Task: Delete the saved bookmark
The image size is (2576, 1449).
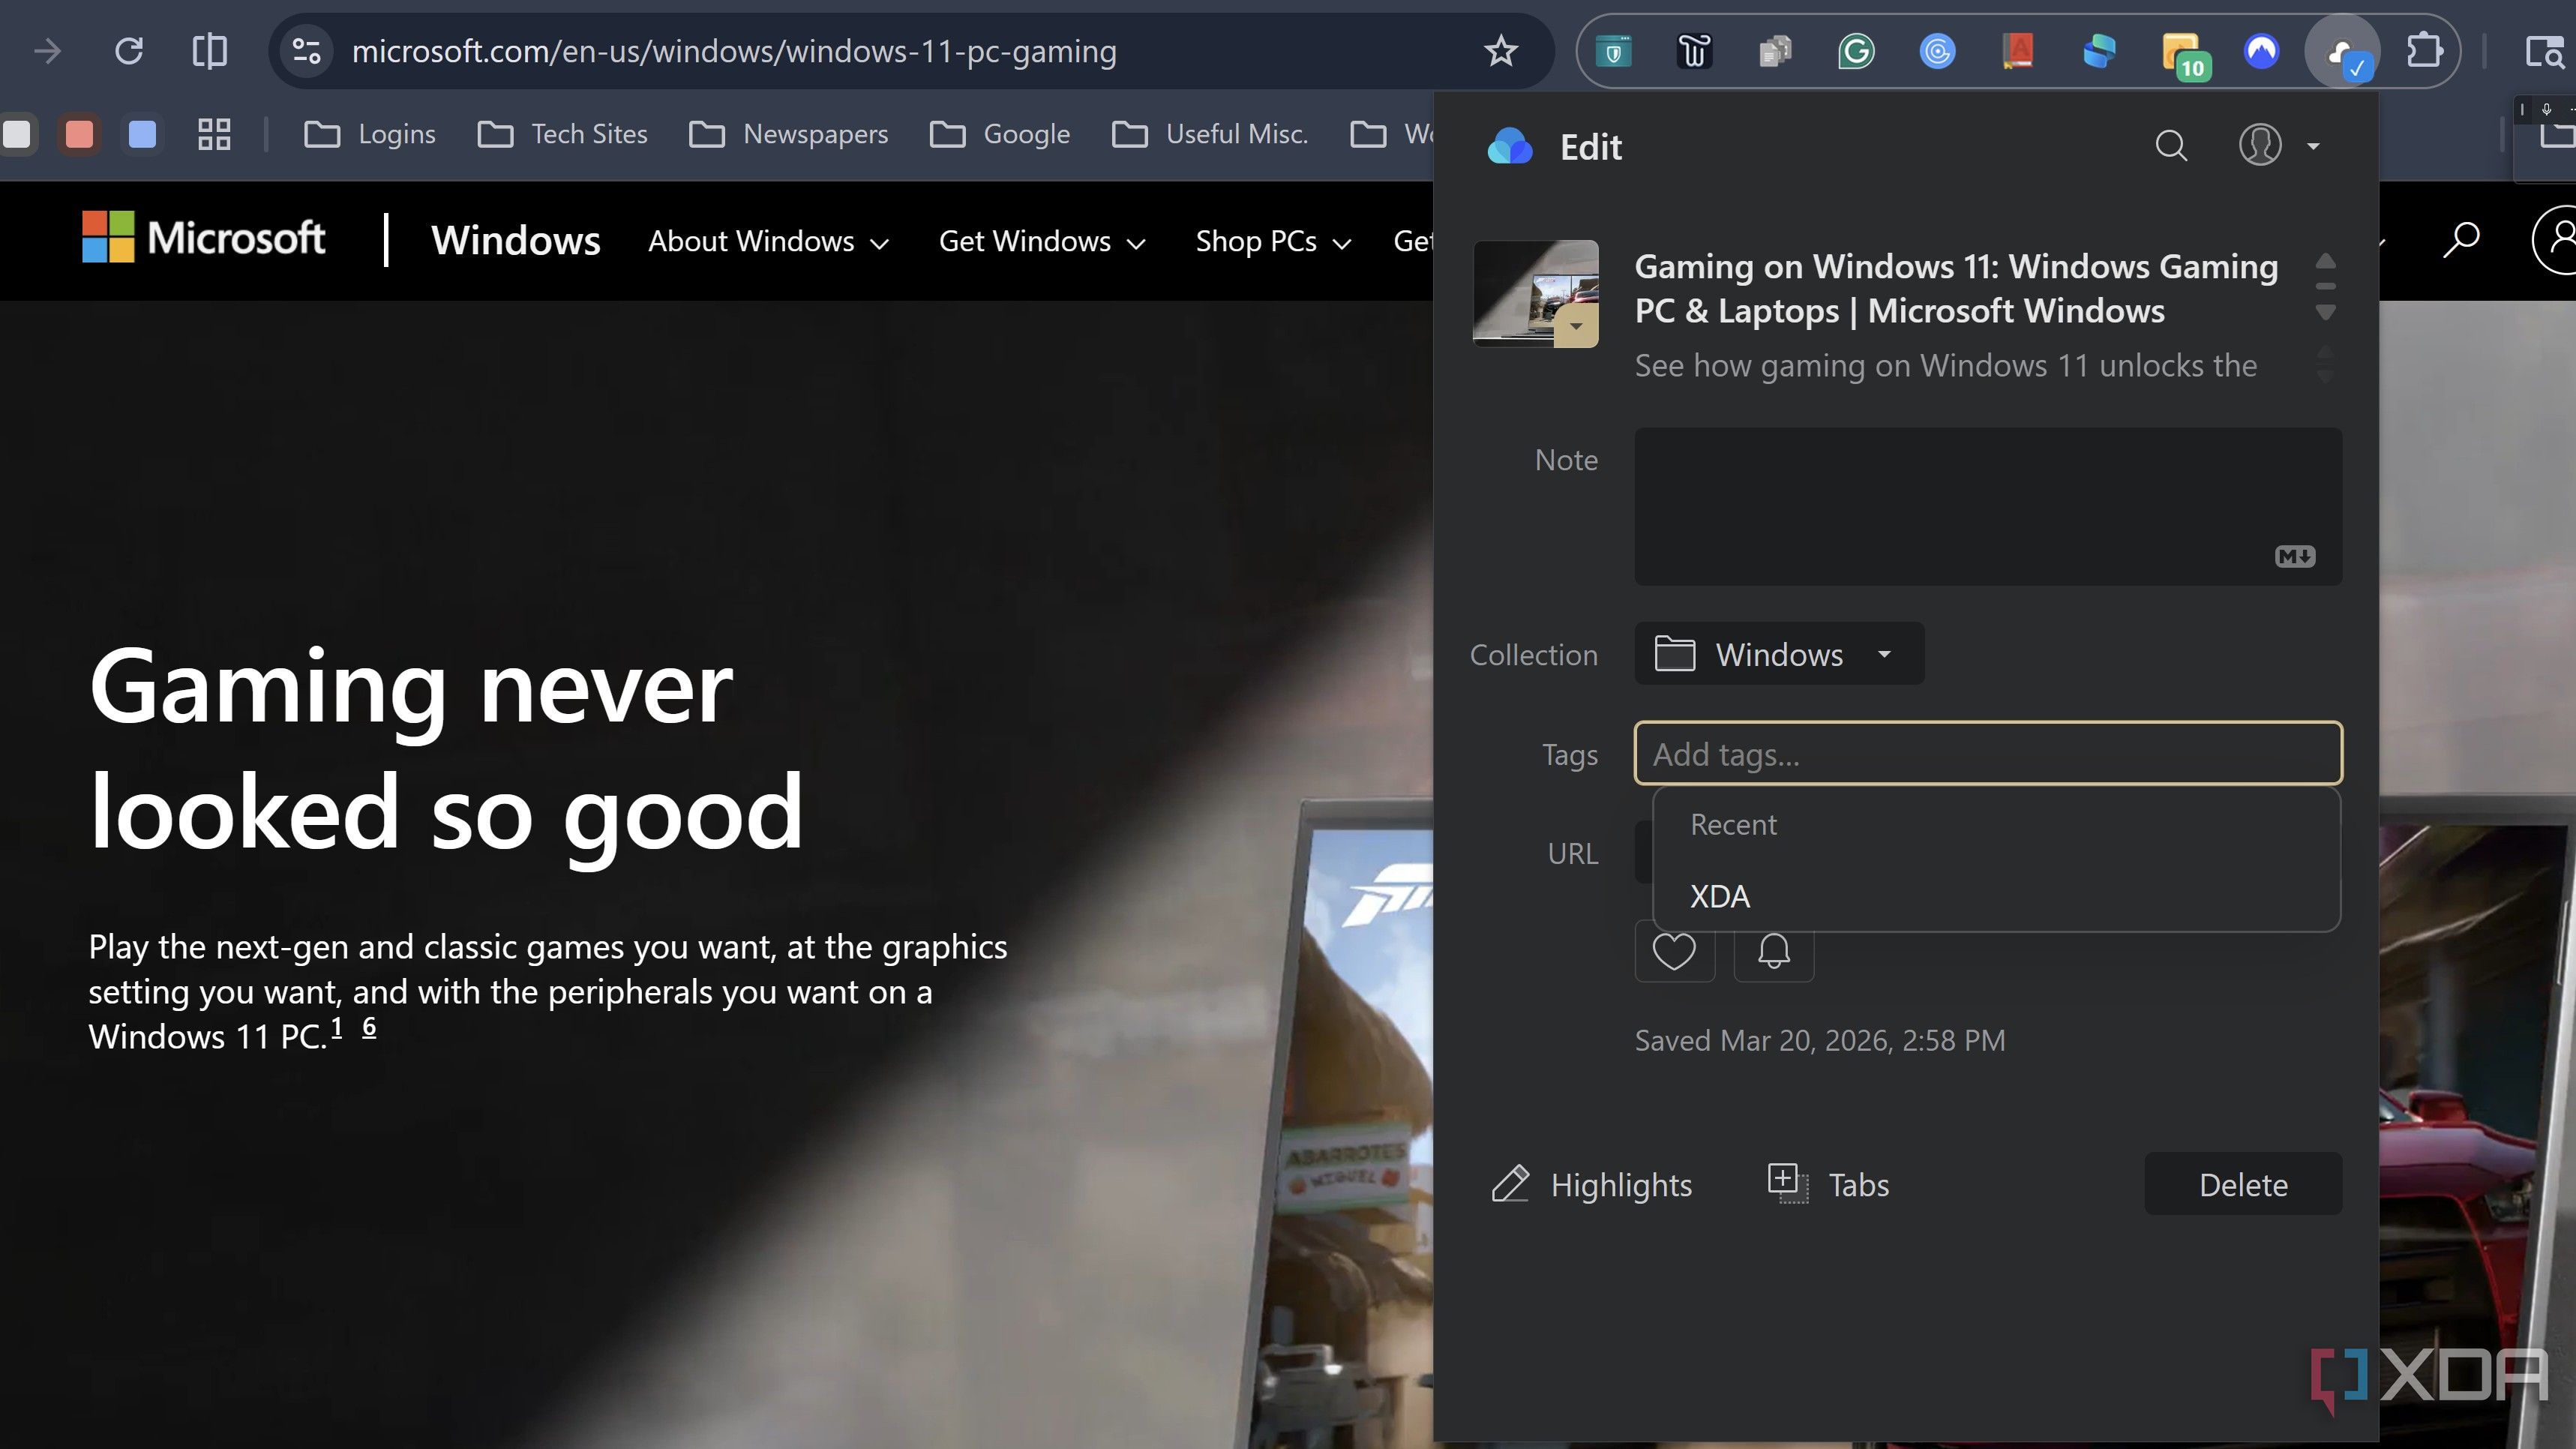Action: pyautogui.click(x=2242, y=1184)
